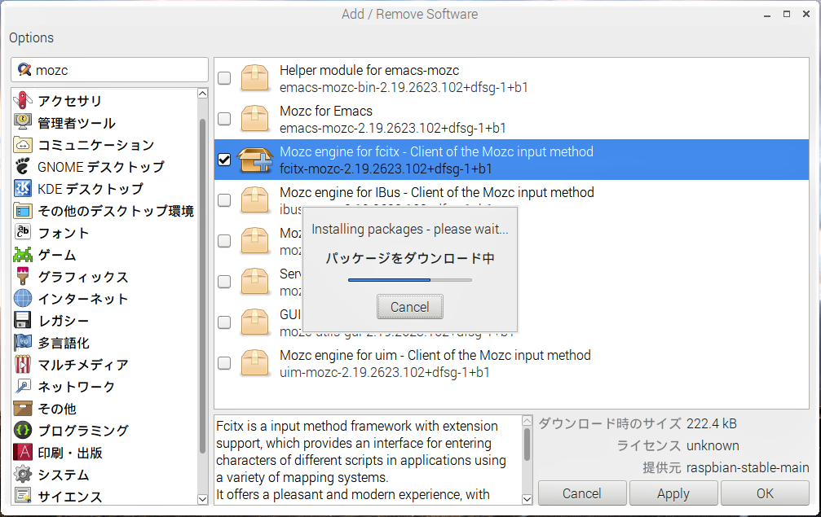Image resolution: width=821 pixels, height=517 pixels.
Task: Check the emacs-mozc-bin helper module checkbox
Action: tap(224, 78)
